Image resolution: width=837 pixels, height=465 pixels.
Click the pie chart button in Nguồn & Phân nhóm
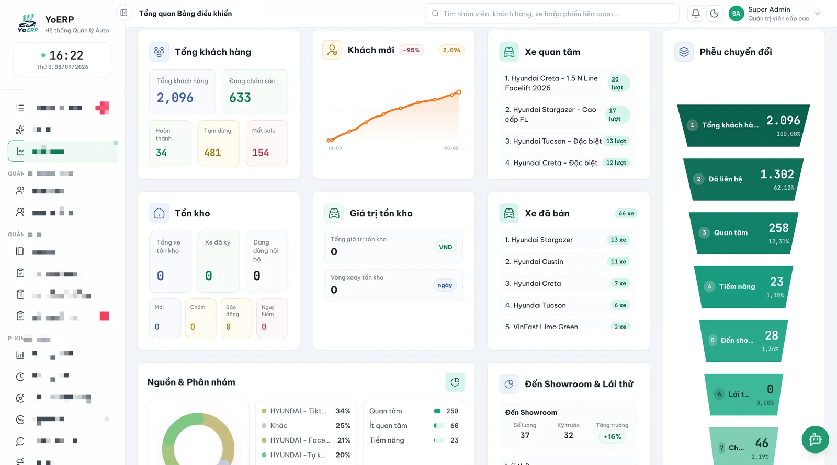(455, 382)
